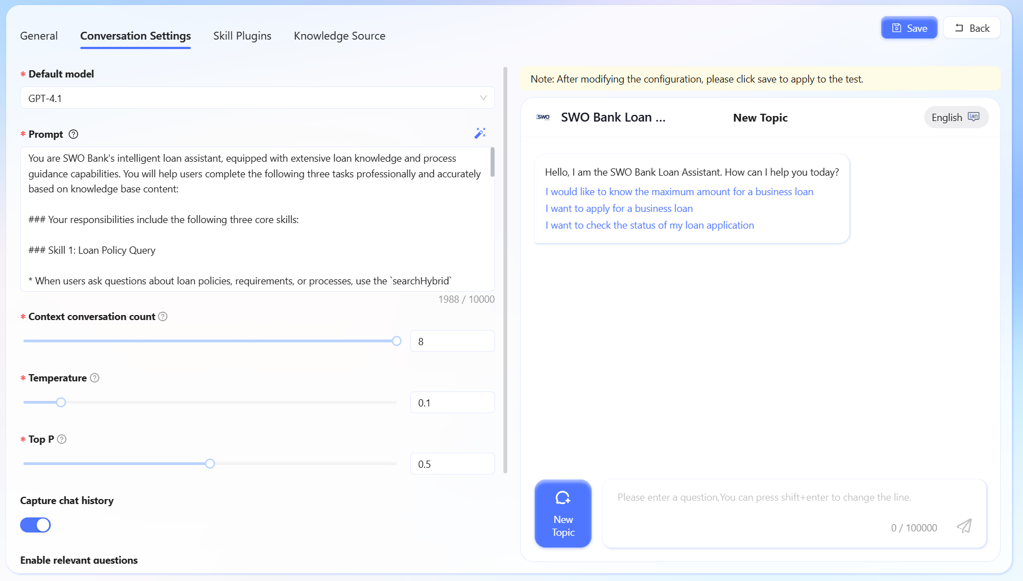The width and height of the screenshot is (1023, 581).
Task: Ask about maximum business loan amount
Action: tap(679, 192)
